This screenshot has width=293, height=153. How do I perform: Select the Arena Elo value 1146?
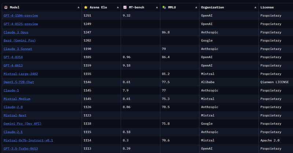pos(87,82)
